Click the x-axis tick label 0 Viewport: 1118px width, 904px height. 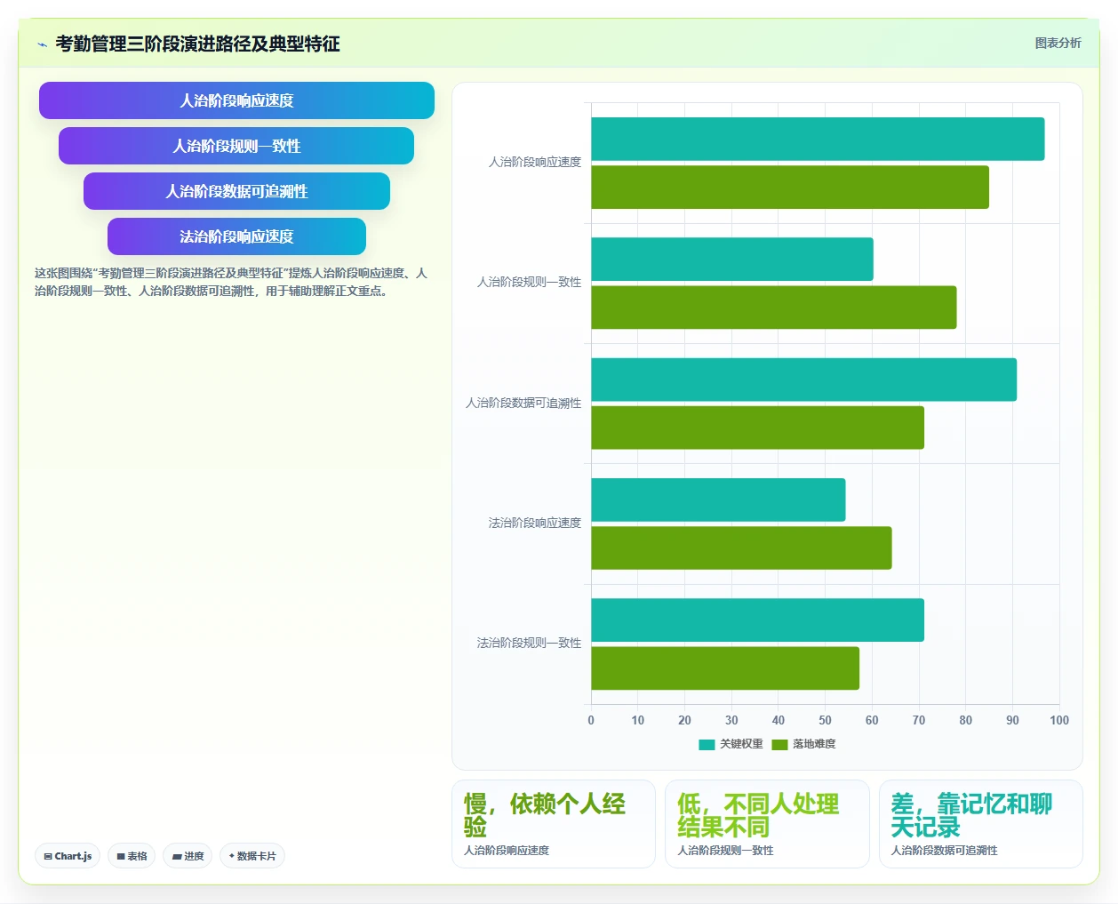coord(591,720)
